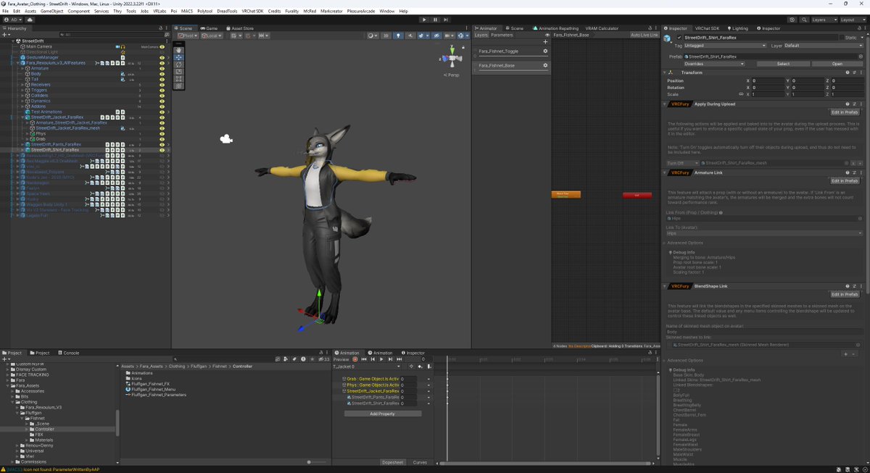Open the Layers dropdown in top bar
This screenshot has width=870, height=473.
(823, 20)
